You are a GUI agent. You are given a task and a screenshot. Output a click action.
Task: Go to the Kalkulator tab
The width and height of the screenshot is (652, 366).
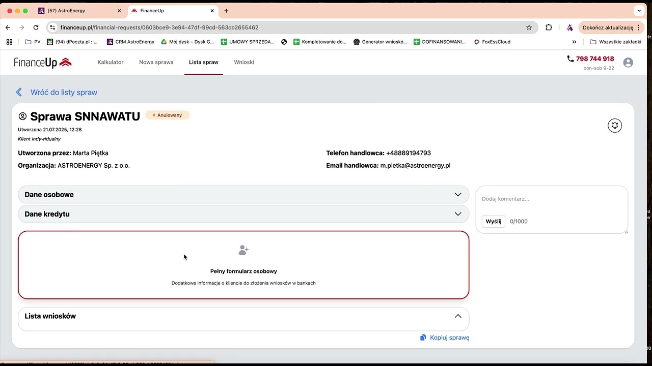click(x=111, y=62)
